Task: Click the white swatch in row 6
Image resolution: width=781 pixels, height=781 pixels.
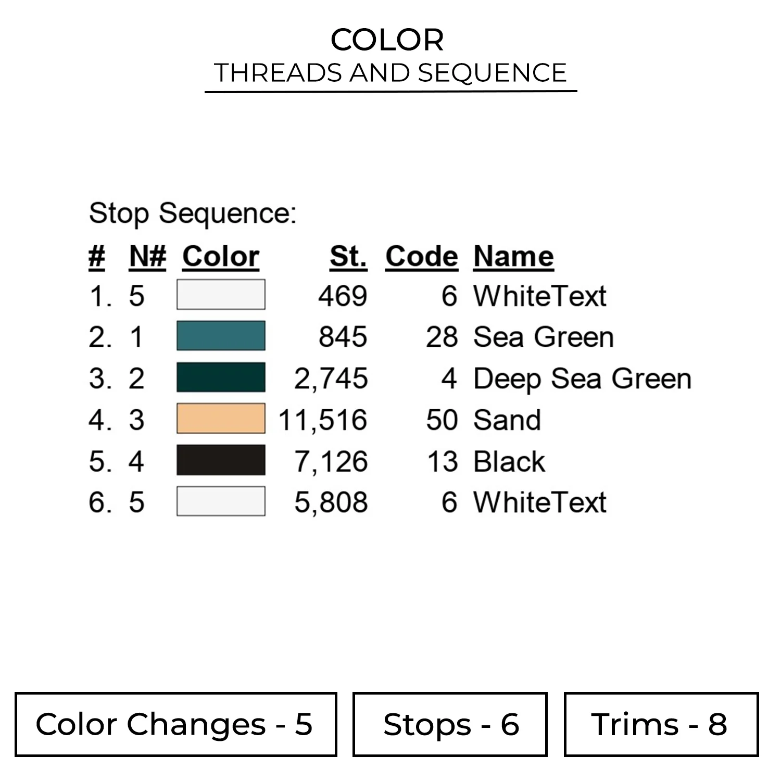Action: [221, 501]
